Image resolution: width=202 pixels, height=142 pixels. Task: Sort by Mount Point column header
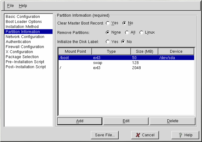(75, 52)
